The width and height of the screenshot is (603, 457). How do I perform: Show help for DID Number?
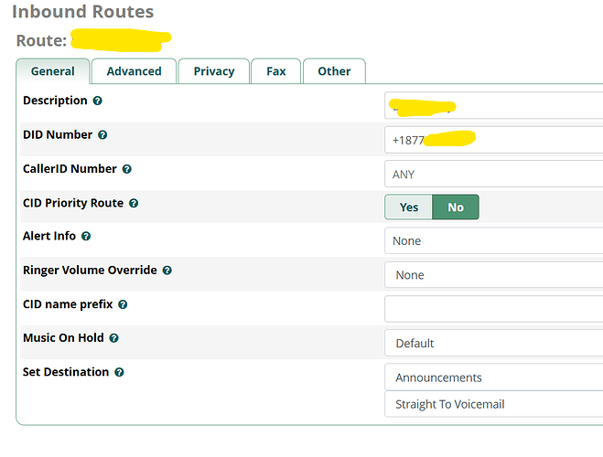102,134
